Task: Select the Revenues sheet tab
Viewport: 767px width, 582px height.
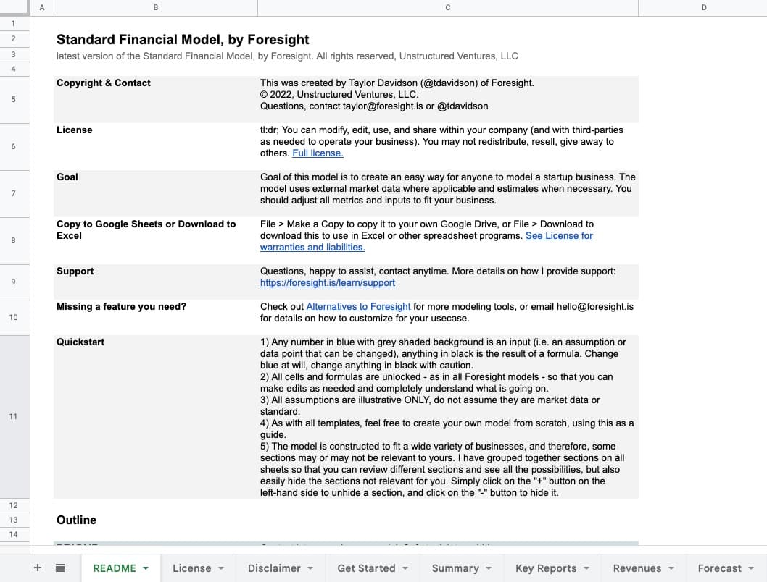Action: pos(637,568)
